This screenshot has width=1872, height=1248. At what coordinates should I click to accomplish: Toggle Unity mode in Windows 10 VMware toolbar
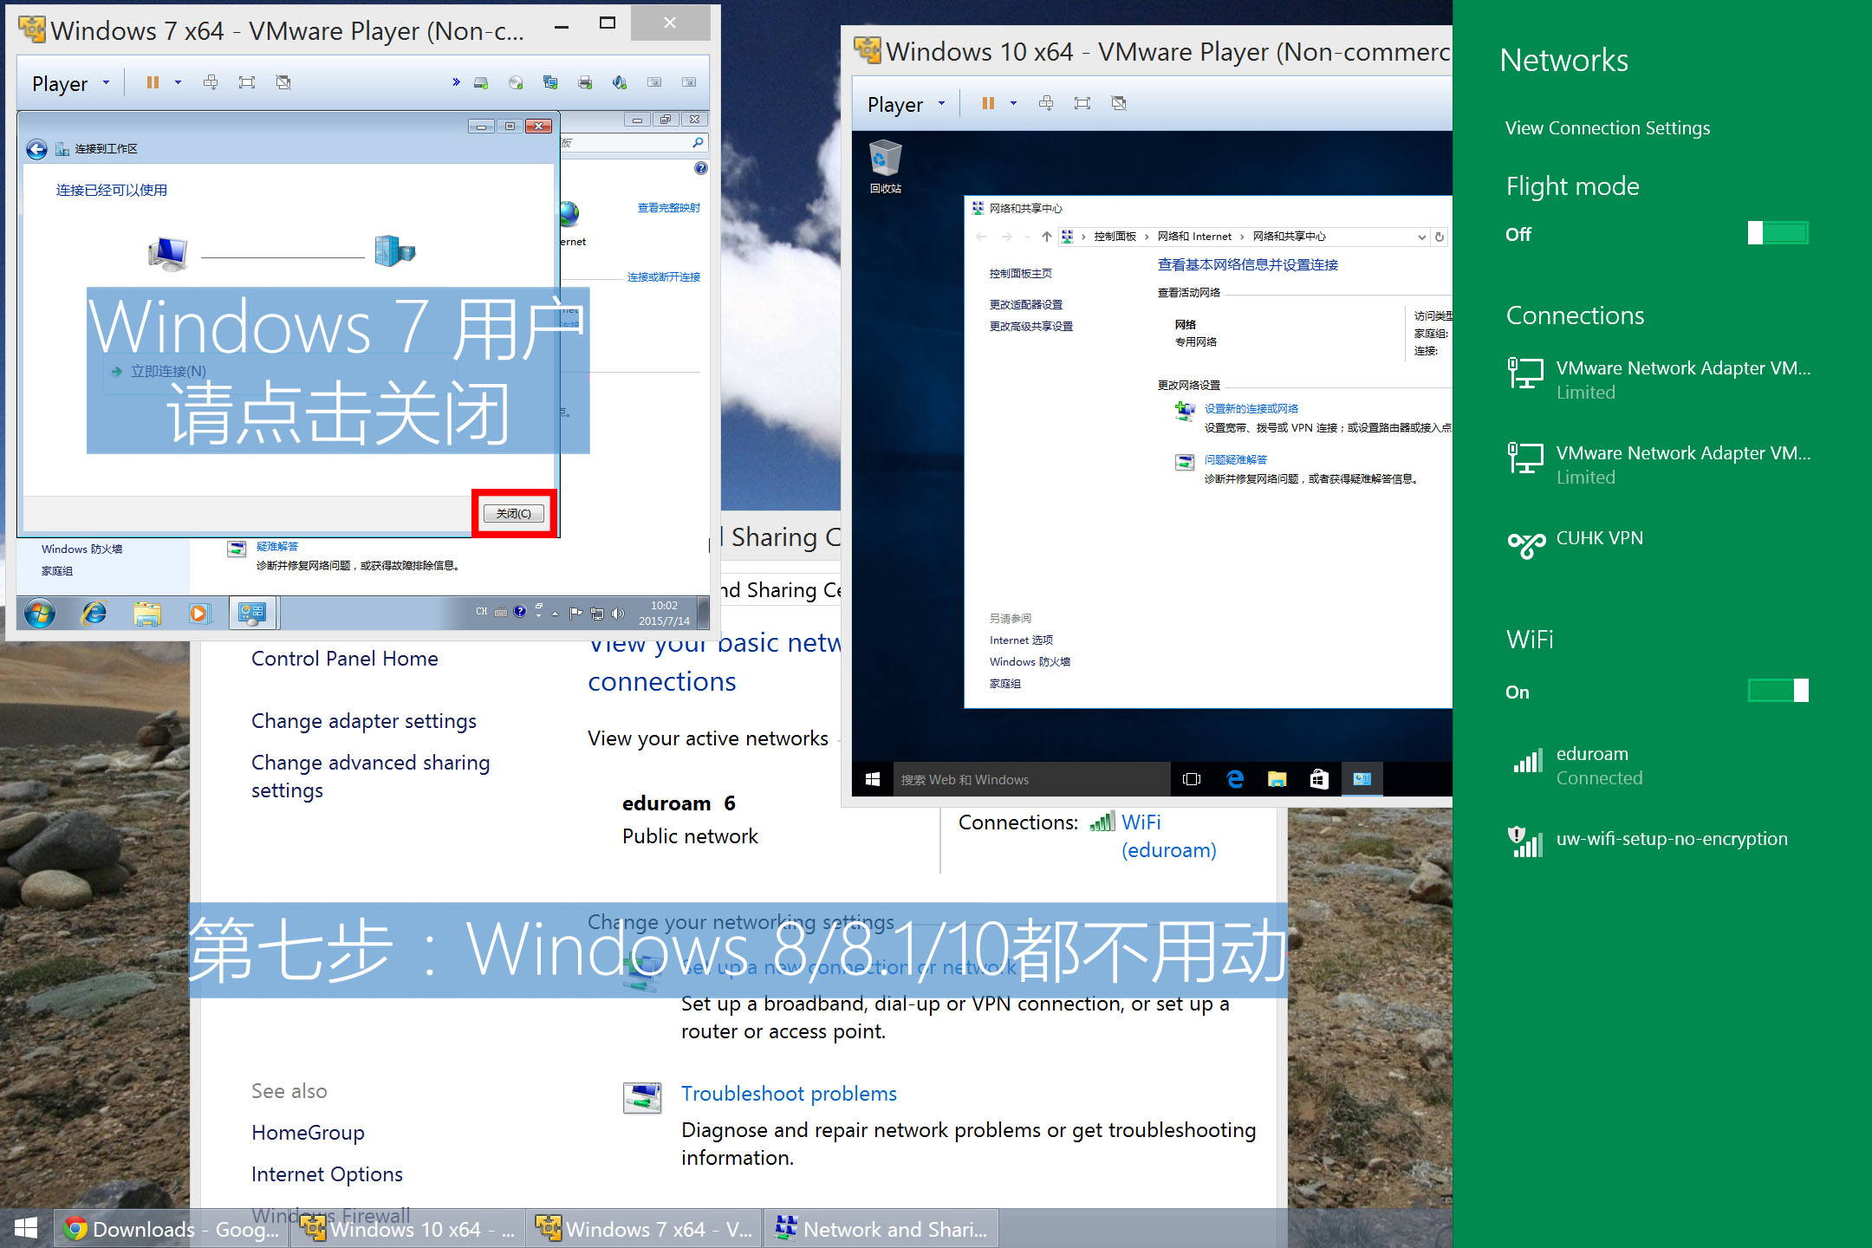coord(1119,103)
